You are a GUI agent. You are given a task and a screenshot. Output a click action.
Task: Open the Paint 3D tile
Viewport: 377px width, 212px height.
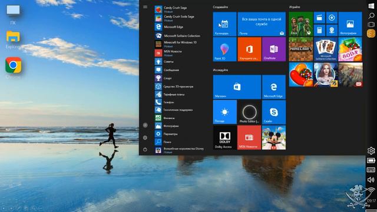coord(224,49)
